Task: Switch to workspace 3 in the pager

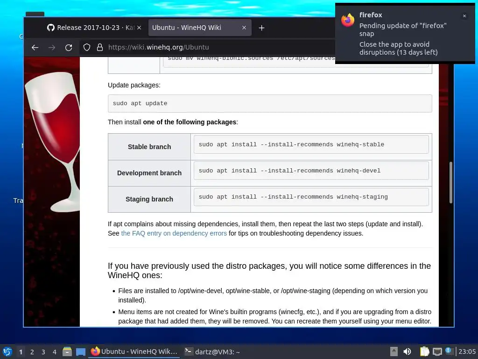Action: click(x=43, y=352)
